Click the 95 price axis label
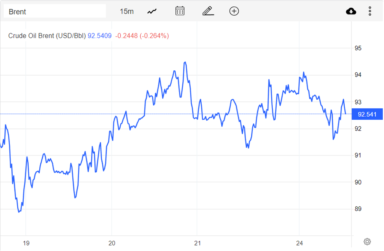The height and width of the screenshot is (251, 384). [358, 48]
